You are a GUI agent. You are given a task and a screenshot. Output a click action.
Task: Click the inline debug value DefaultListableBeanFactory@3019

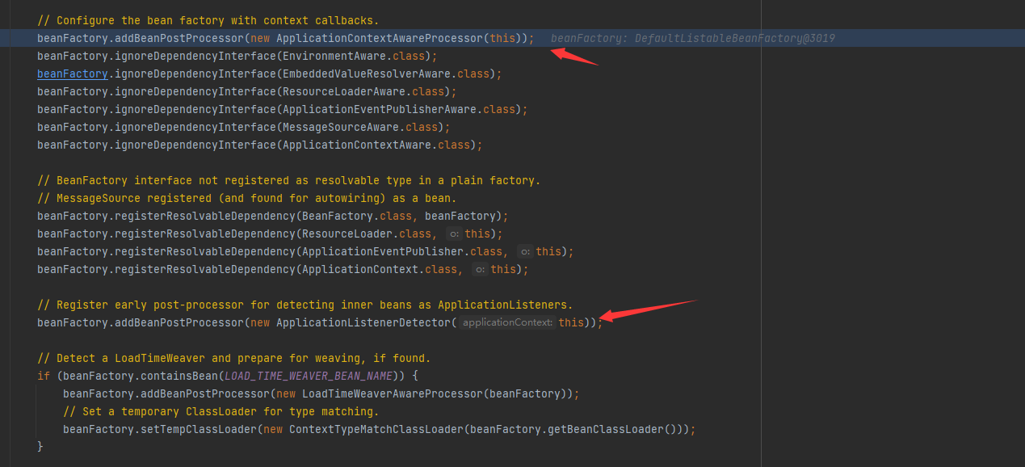pyautogui.click(x=735, y=38)
